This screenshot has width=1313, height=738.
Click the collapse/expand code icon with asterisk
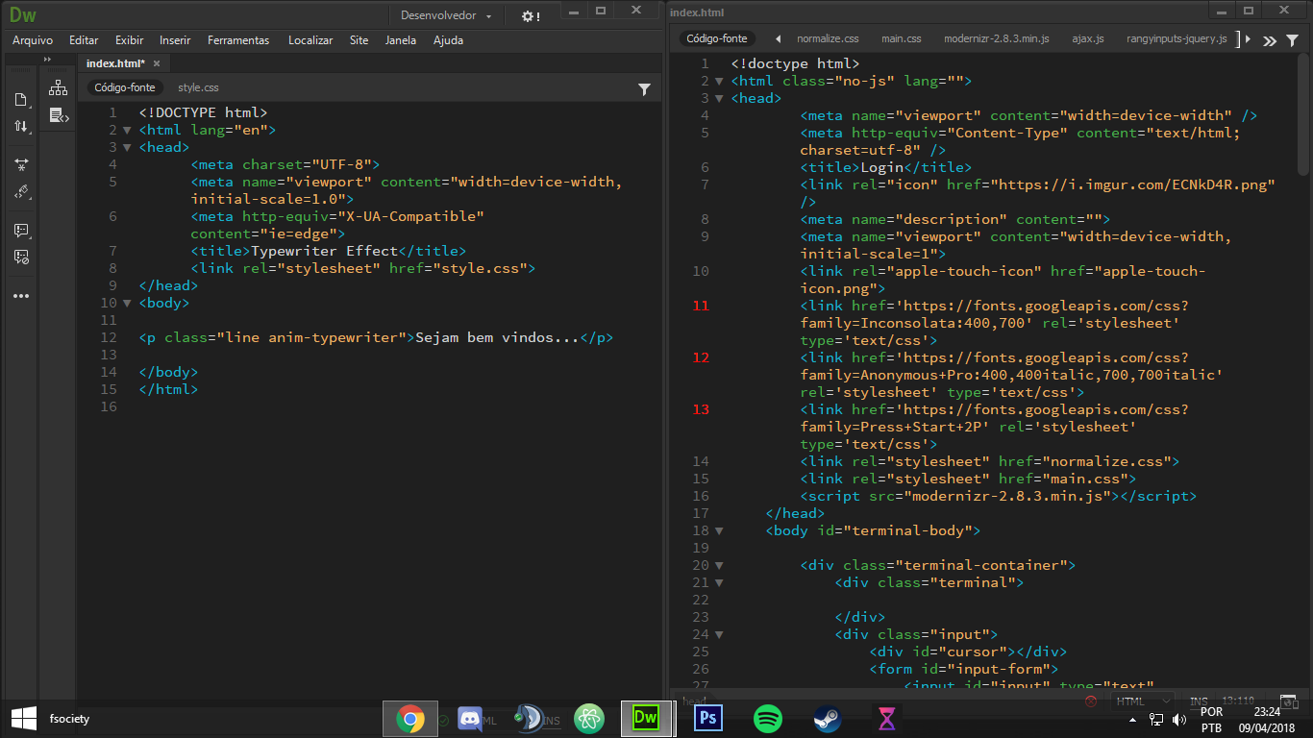tap(21, 165)
